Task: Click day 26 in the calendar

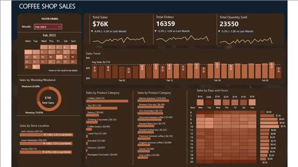Action: pos(74,62)
